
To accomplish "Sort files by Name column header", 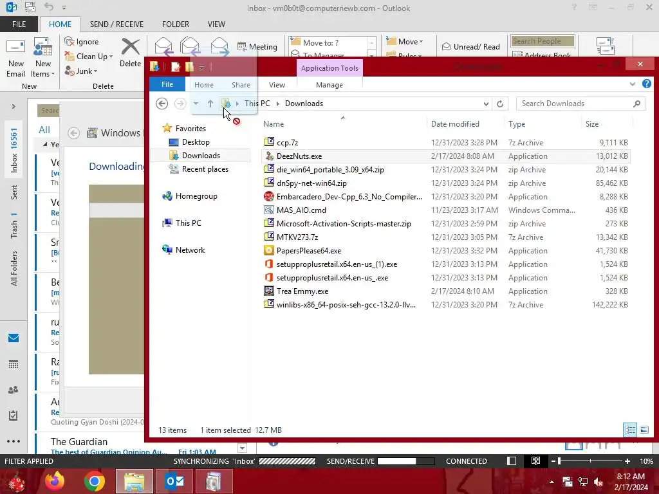I will 274,124.
